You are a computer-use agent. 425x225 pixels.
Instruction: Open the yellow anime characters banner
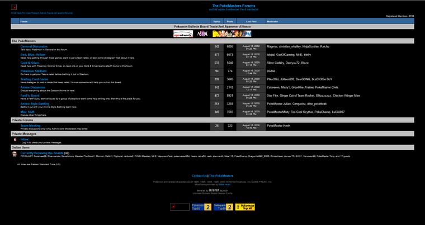(x=232, y=33)
